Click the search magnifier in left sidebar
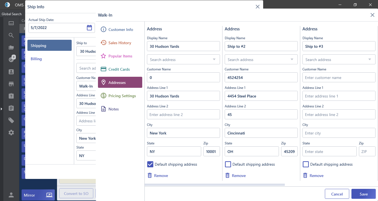Screen dimensions: 378x201 point(11,35)
